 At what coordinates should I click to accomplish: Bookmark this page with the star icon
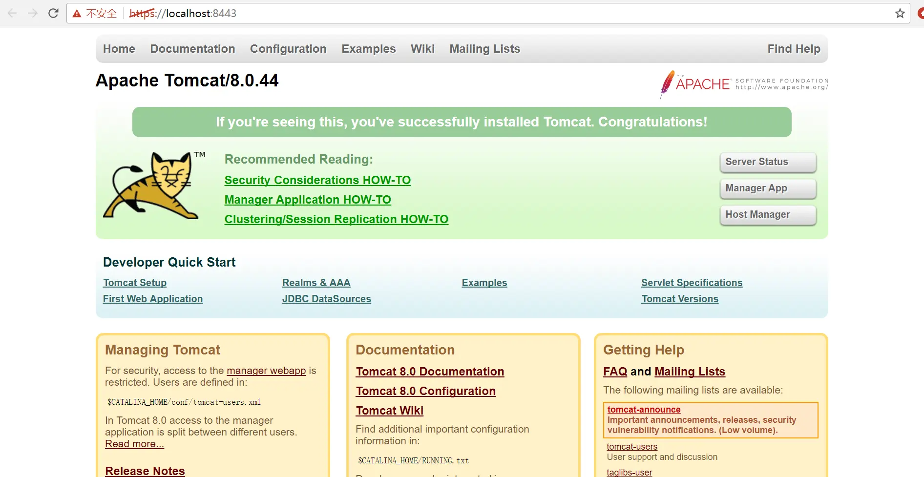pyautogui.click(x=900, y=13)
